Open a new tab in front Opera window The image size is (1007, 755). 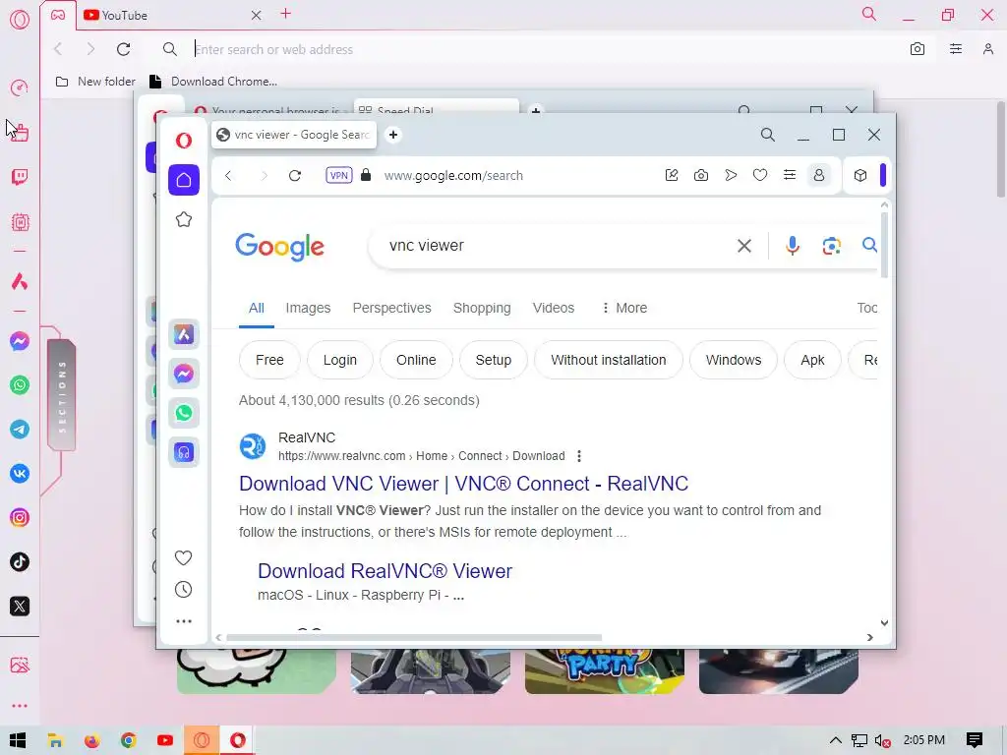[x=393, y=135]
